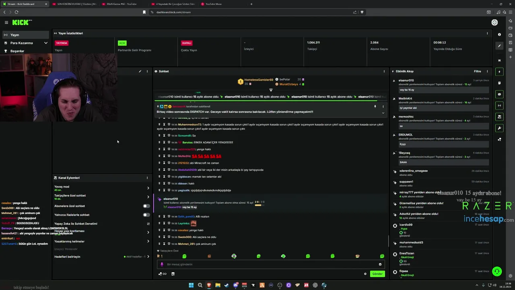This screenshot has height=290, width=515.
Task: Open emoji picker in chat input
Action: point(380,264)
